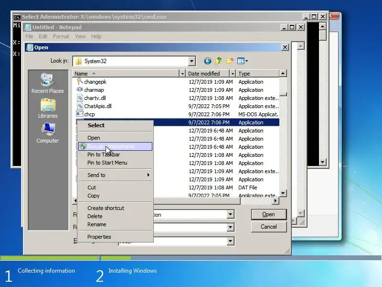Click the System32 folder icon in Look in
Image resolution: width=382 pixels, height=287 pixels.
79,61
